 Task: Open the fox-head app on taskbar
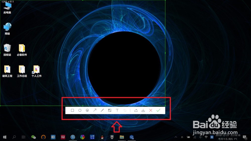[112, 137]
